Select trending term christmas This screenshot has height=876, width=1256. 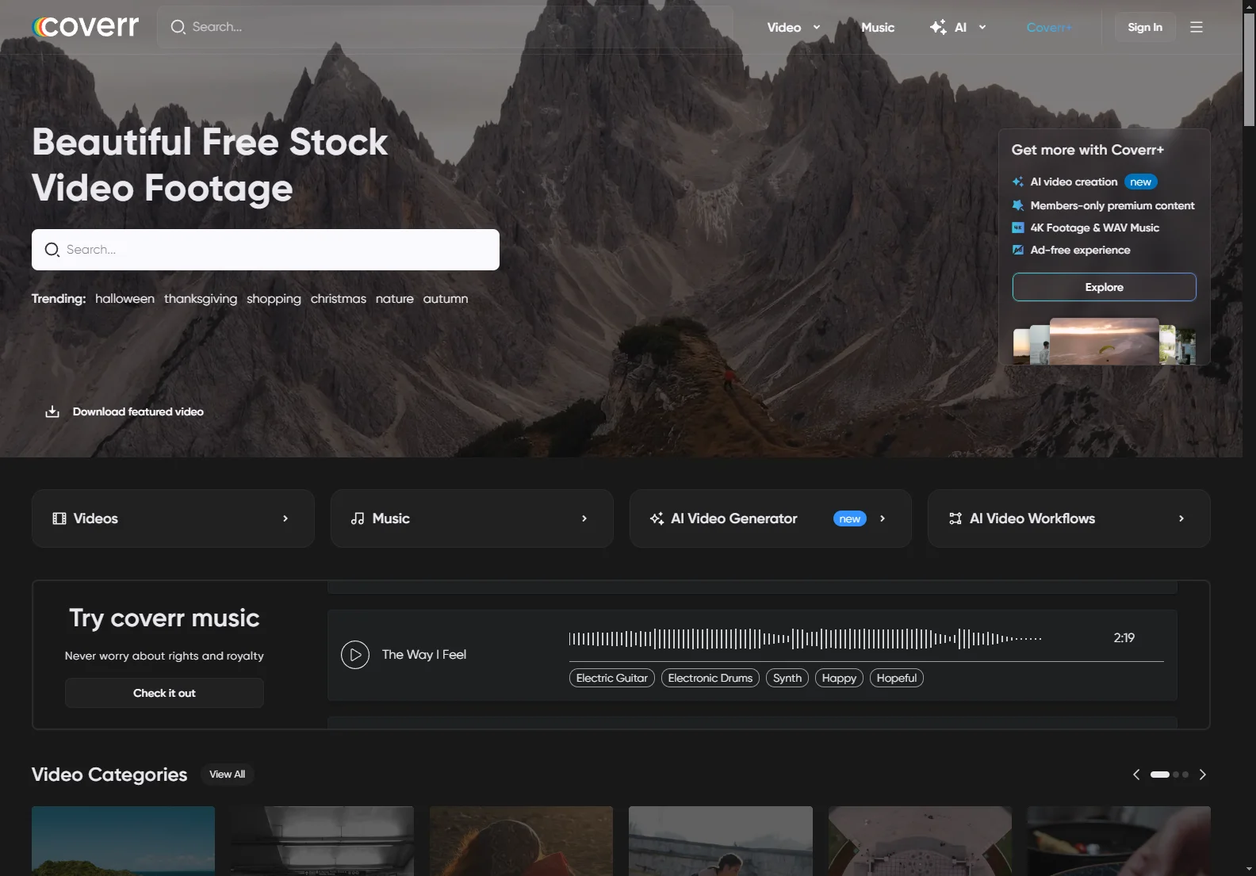point(339,299)
